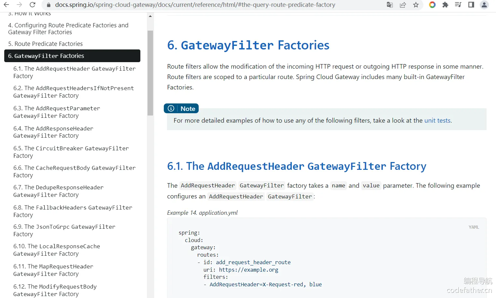
Task: Open 6.12 ModifyRequestBody sidebar link
Action: click(55, 290)
